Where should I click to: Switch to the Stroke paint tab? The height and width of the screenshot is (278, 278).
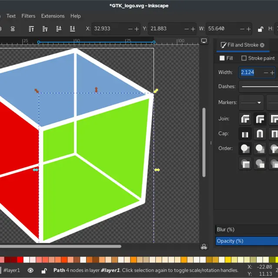click(258, 58)
